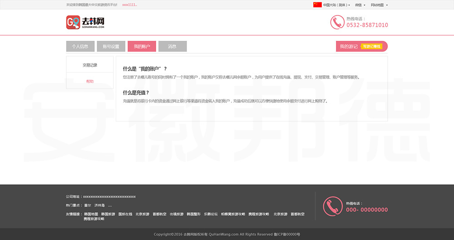Go to the 消息 tab

pos(172,46)
